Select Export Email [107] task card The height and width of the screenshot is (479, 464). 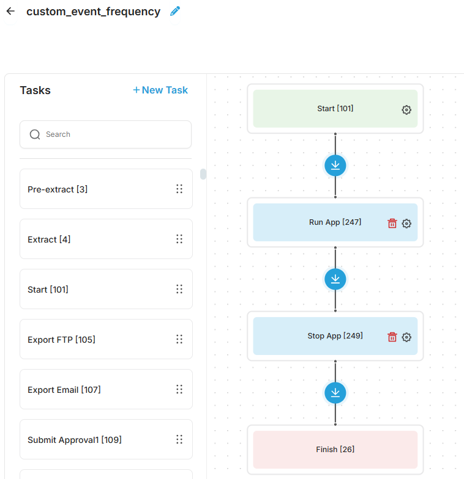click(x=106, y=389)
